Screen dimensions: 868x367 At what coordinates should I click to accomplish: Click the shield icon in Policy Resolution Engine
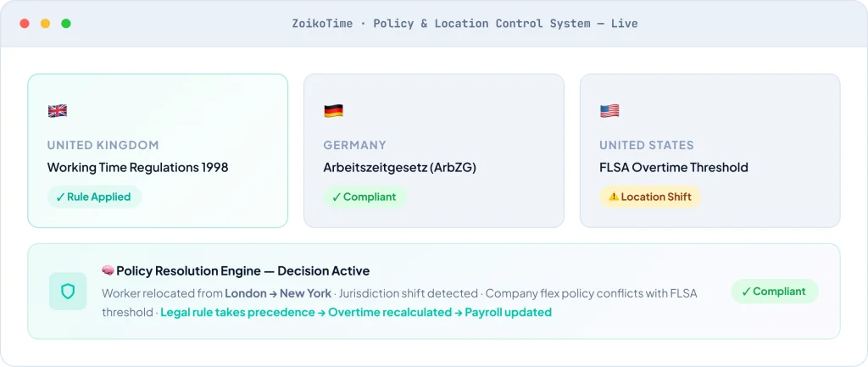68,291
